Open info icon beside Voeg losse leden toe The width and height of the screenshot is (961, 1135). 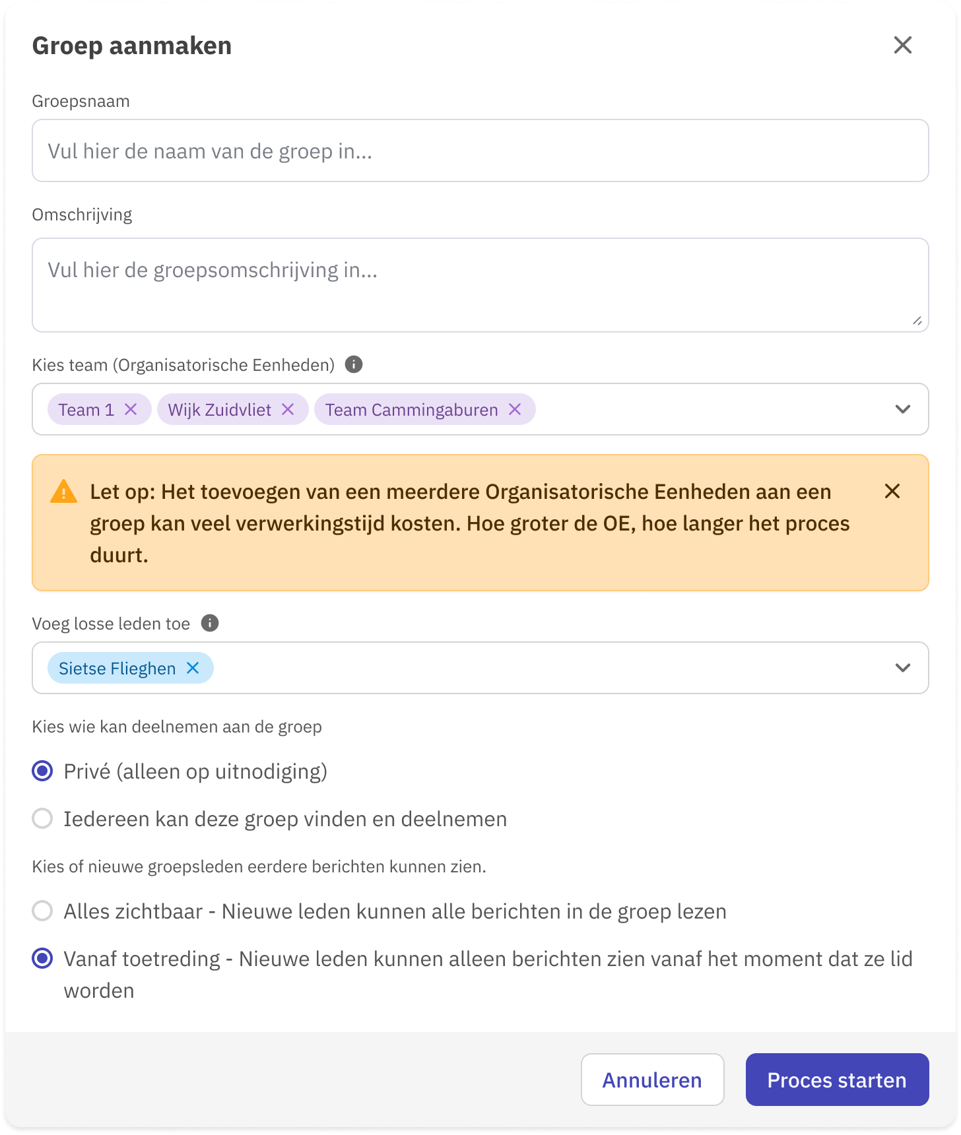coord(210,623)
